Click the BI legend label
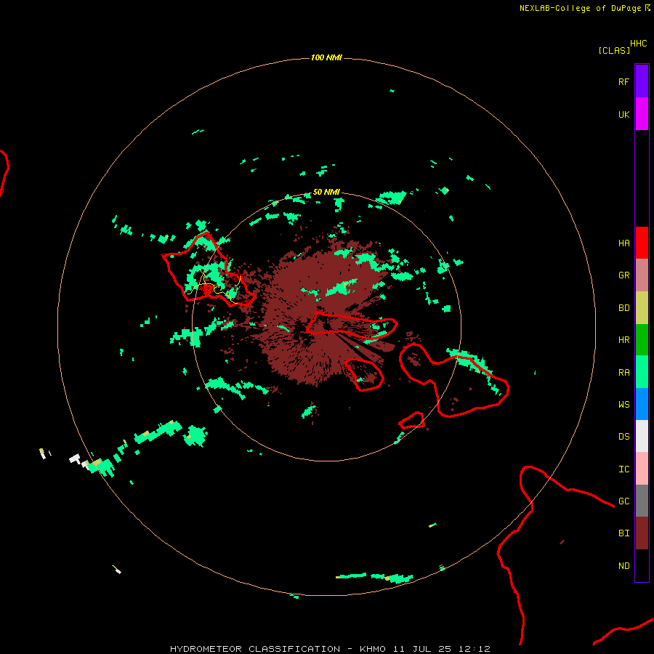Screen dimensions: 654x654 pyautogui.click(x=623, y=533)
